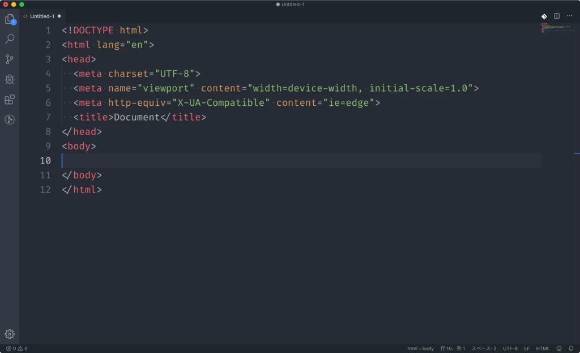Open the Source Control view
580x353 pixels.
pyautogui.click(x=10, y=59)
